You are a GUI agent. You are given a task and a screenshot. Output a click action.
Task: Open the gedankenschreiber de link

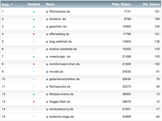64,79
